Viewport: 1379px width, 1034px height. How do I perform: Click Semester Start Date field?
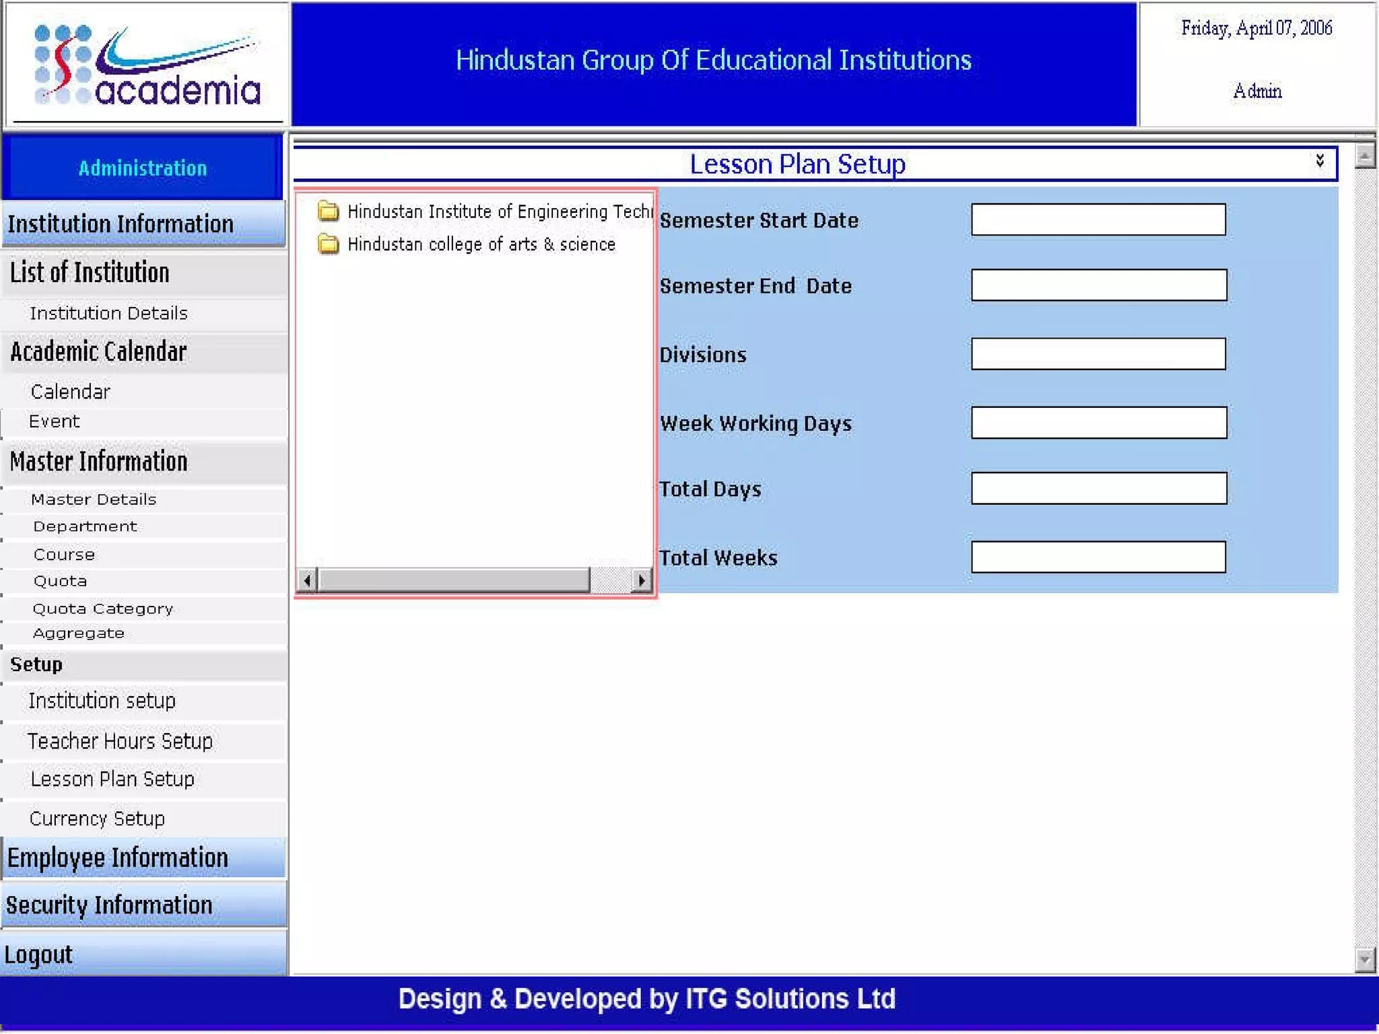tap(1098, 219)
